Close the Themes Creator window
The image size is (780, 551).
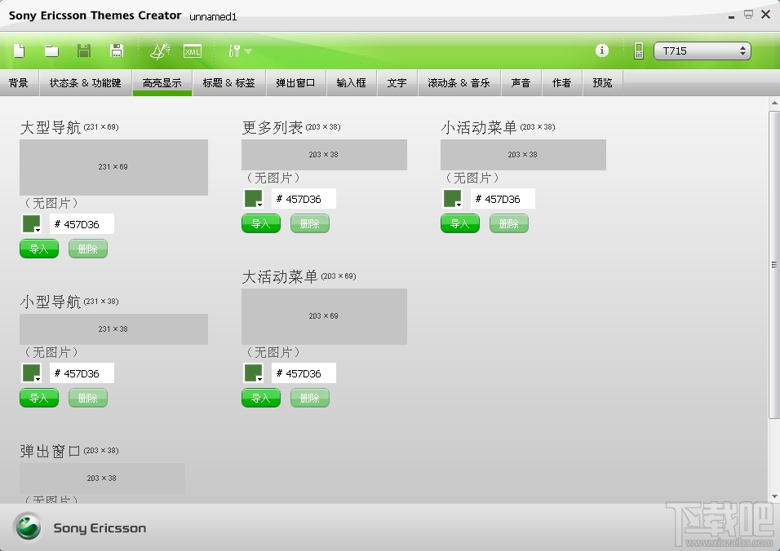click(766, 15)
